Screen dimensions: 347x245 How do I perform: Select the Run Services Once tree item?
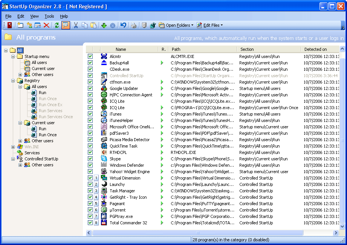(x=56, y=117)
